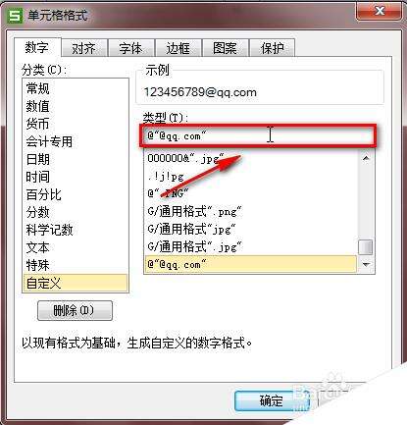Open the 图案 tab
This screenshot has height=425, width=407.
pyautogui.click(x=225, y=49)
